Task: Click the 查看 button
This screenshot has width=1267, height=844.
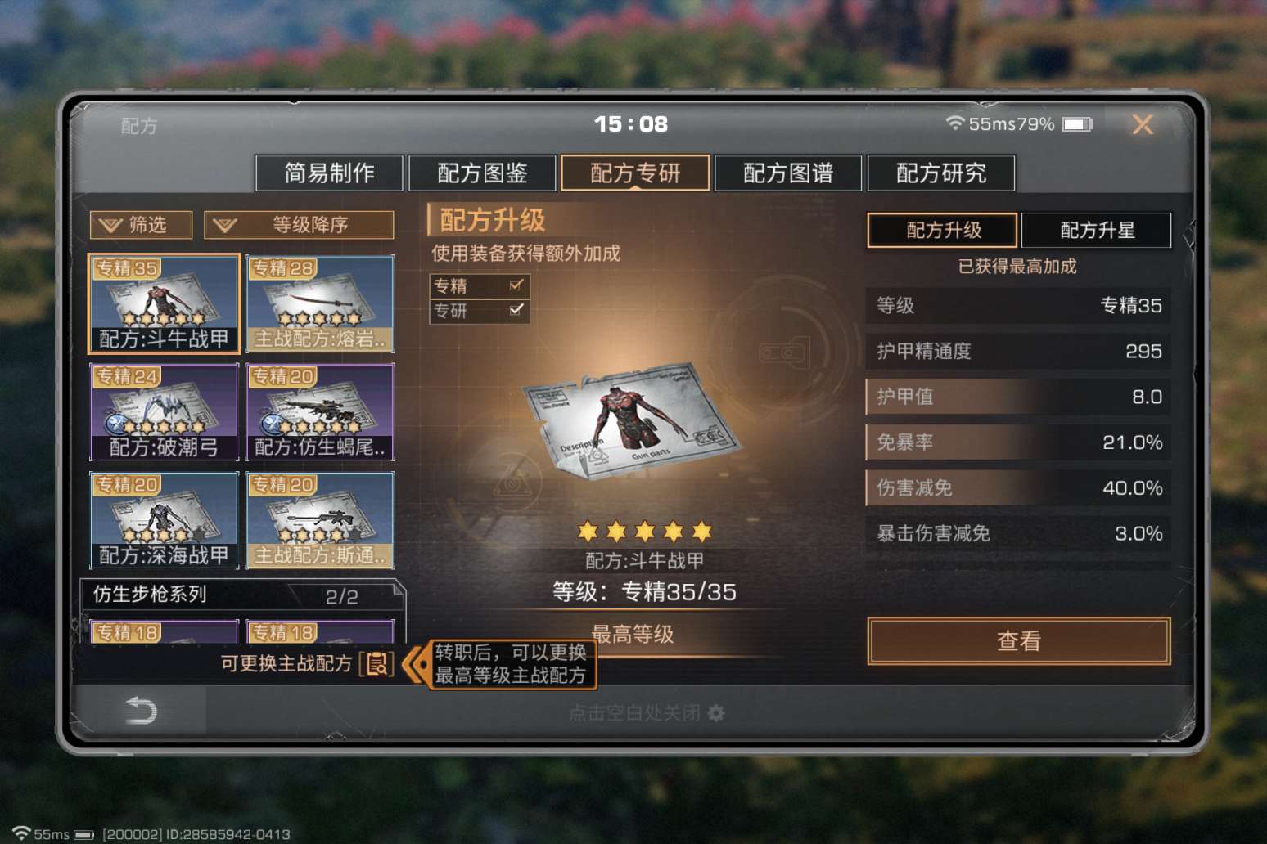Action: coord(1019,641)
